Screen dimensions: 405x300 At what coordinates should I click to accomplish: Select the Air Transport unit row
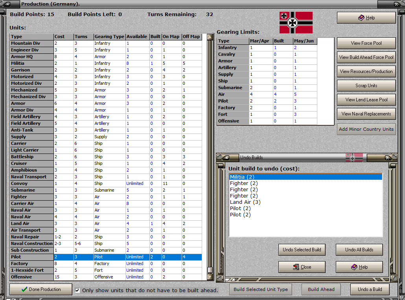[x=106, y=230]
